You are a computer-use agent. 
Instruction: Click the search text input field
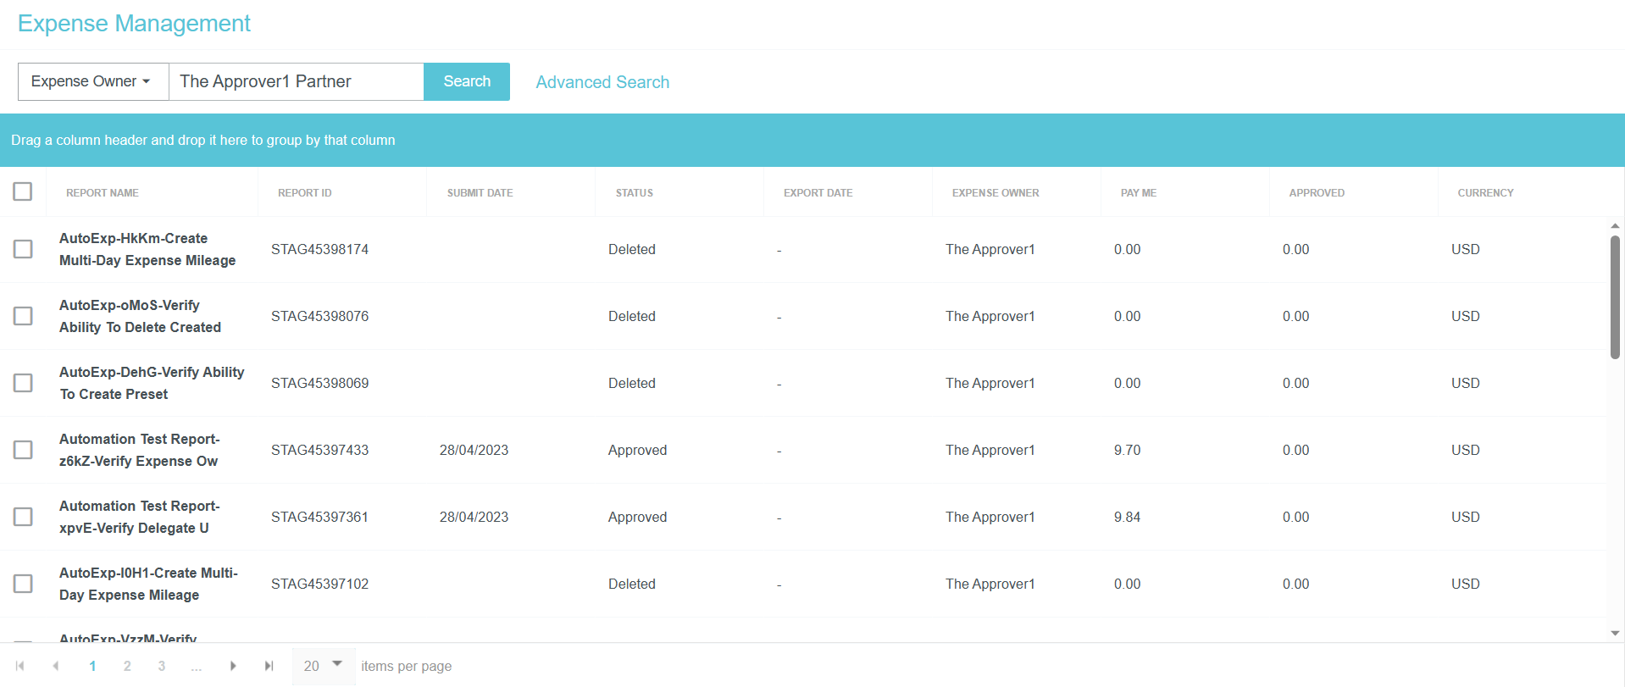coord(296,81)
